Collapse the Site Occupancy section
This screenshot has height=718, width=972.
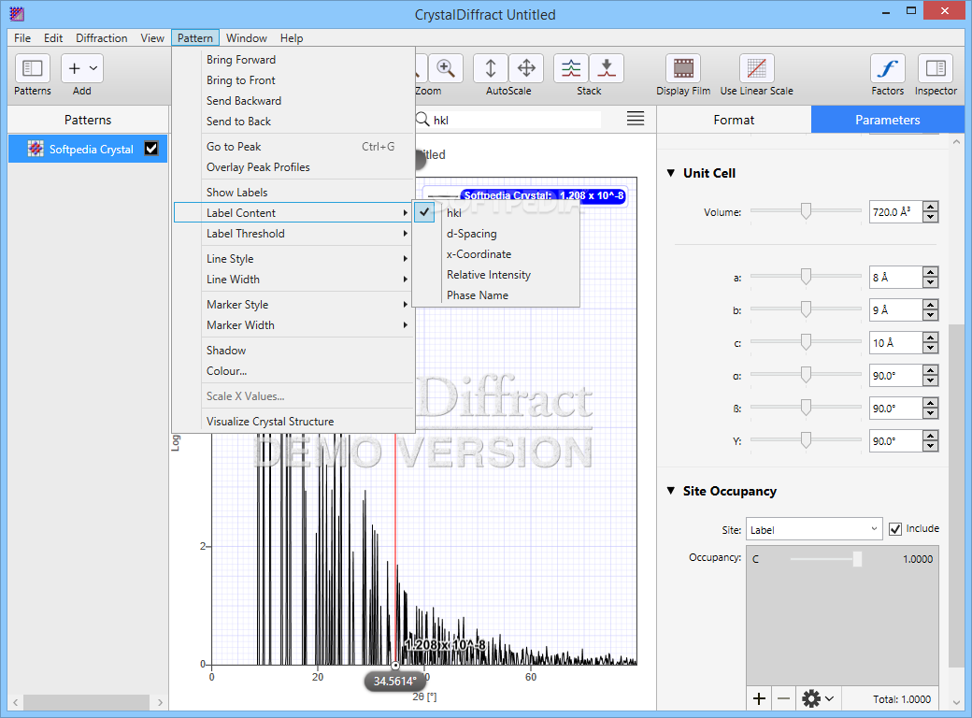click(x=671, y=491)
